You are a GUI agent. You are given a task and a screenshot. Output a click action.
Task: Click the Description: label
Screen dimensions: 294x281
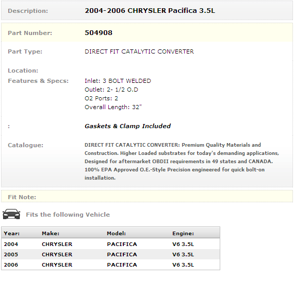click(28, 11)
